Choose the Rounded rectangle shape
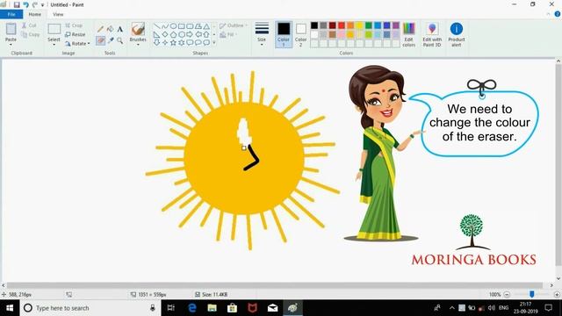This screenshot has width=562, height=316. pyautogui.click(x=190, y=26)
